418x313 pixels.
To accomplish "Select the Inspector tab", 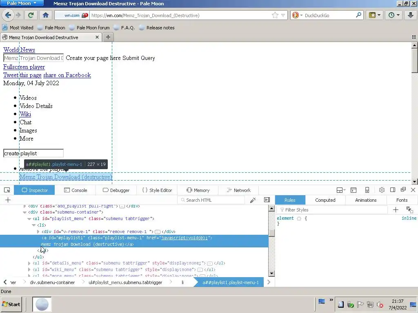I will click(34, 190).
